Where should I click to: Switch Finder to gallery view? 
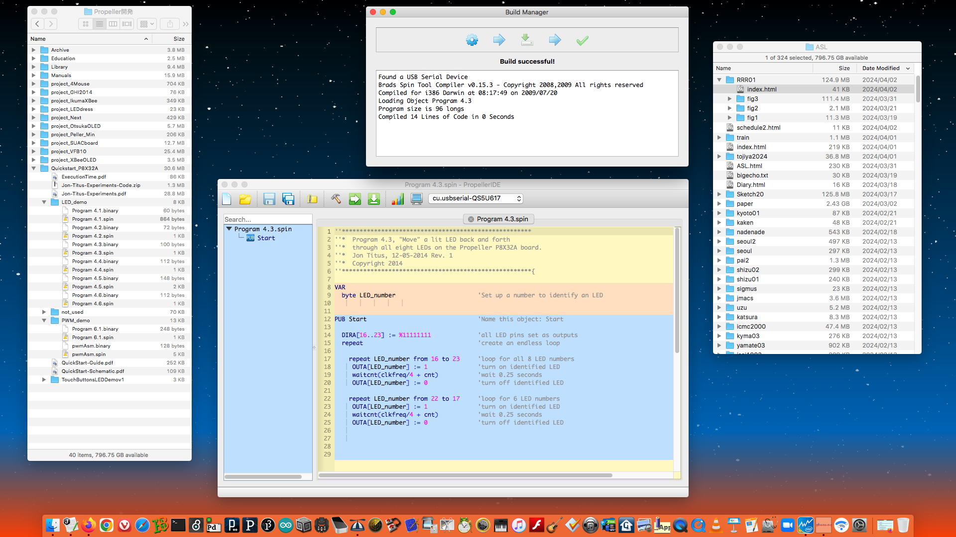tap(127, 24)
